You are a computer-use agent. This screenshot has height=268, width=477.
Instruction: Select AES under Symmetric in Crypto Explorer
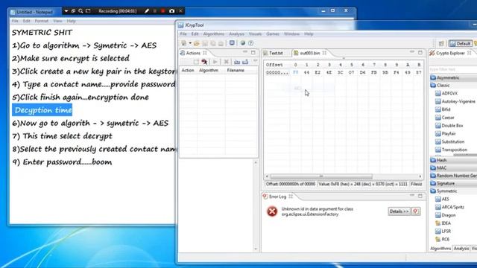442,199
